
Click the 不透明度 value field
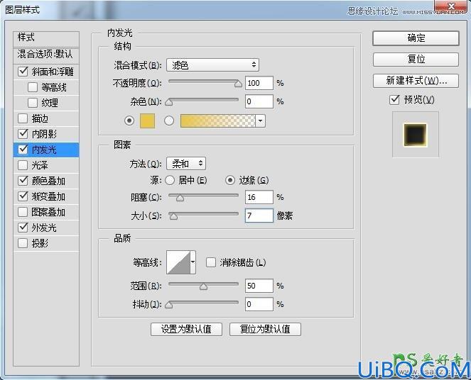pyautogui.click(x=259, y=83)
